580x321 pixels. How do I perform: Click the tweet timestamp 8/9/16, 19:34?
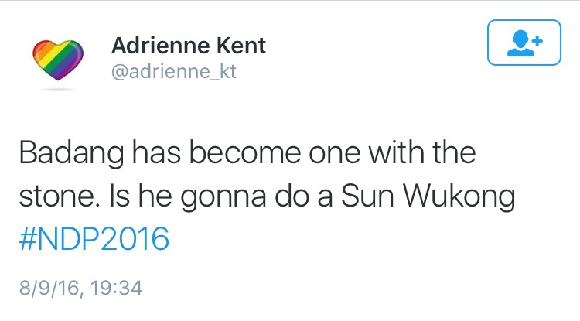click(80, 287)
